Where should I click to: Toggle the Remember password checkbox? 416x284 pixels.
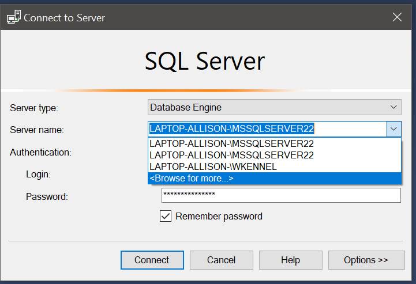tap(166, 216)
